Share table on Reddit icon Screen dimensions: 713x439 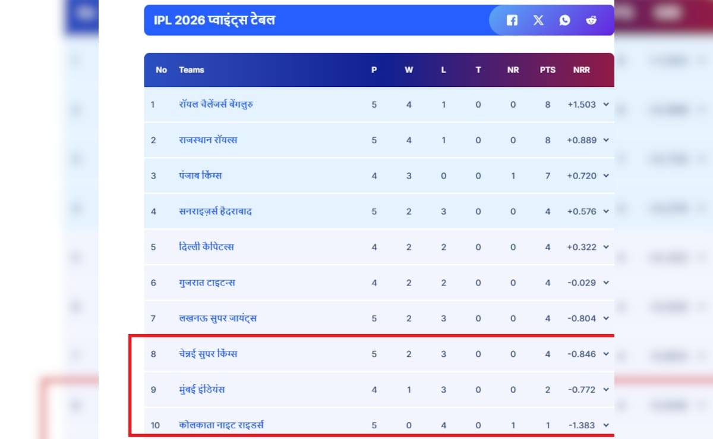(x=591, y=20)
